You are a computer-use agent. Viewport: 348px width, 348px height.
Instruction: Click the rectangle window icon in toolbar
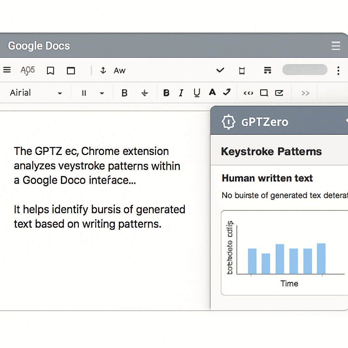tap(71, 71)
